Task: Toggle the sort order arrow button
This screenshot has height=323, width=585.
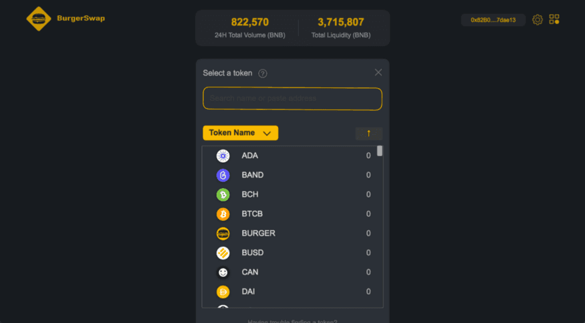Action: (368, 133)
